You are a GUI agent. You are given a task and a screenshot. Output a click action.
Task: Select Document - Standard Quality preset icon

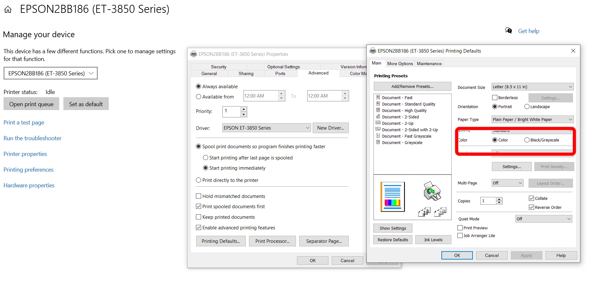pos(378,104)
